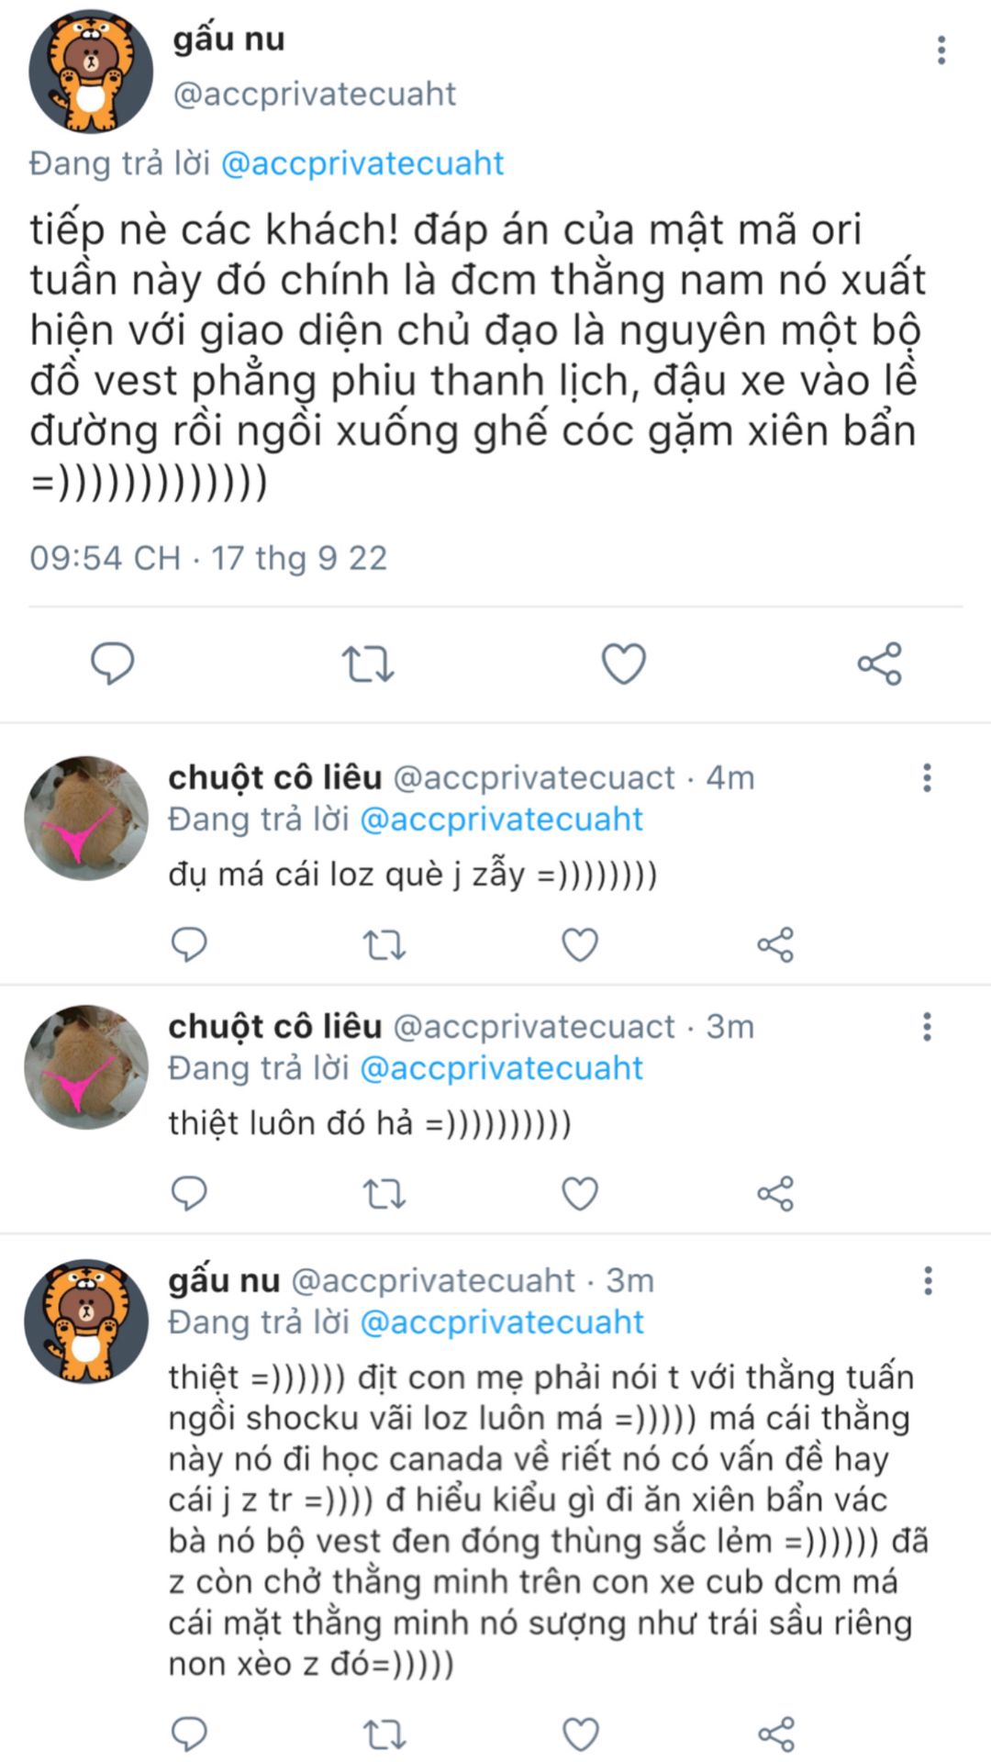
Task: Reply to the main gấu nu tweet
Action: (113, 663)
